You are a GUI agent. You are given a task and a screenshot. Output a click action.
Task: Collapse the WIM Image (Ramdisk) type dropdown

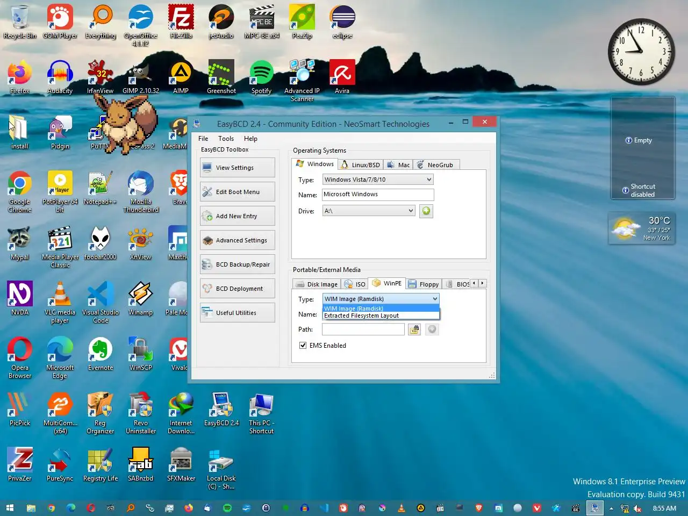[x=381, y=299]
